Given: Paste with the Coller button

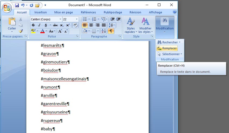Looking at the screenshot, I should (x=12, y=24).
